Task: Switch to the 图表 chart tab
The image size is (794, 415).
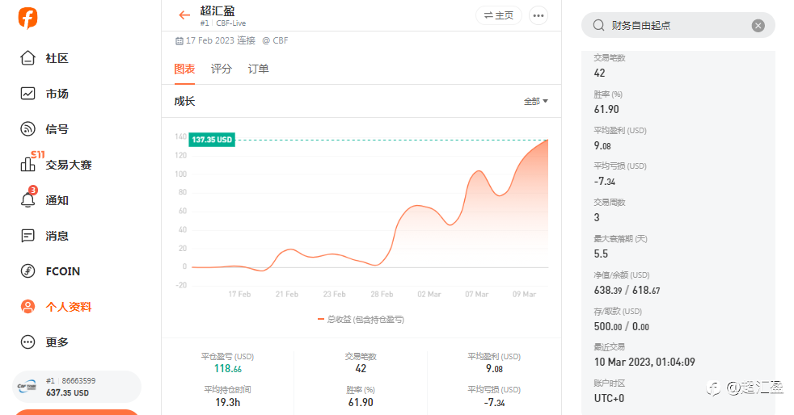Action: (184, 69)
